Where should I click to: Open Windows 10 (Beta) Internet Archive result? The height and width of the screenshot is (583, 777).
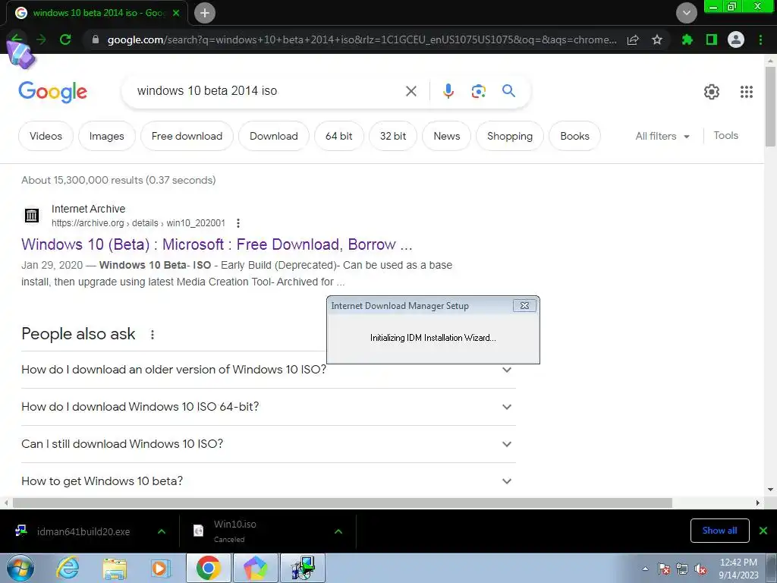pyautogui.click(x=216, y=244)
